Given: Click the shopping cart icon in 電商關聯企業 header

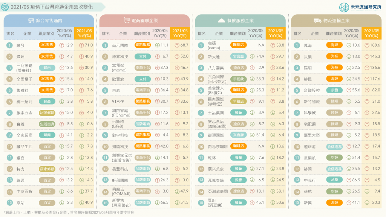Looking at the screenshot, I should pyautogui.click(x=127, y=20).
